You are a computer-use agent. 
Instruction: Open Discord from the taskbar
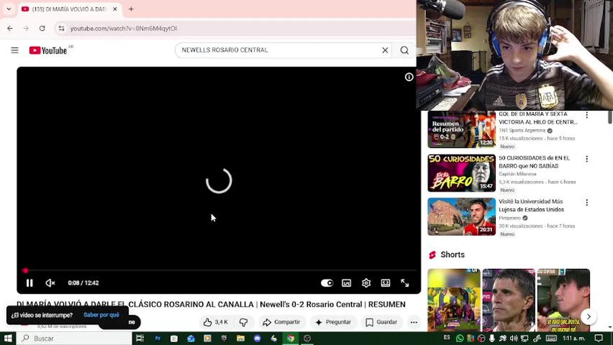click(x=258, y=338)
